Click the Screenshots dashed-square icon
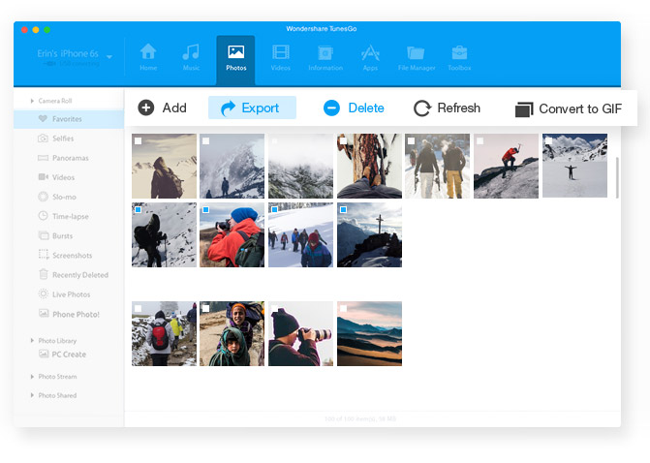Image resolution: width=650 pixels, height=463 pixels. pos(44,255)
